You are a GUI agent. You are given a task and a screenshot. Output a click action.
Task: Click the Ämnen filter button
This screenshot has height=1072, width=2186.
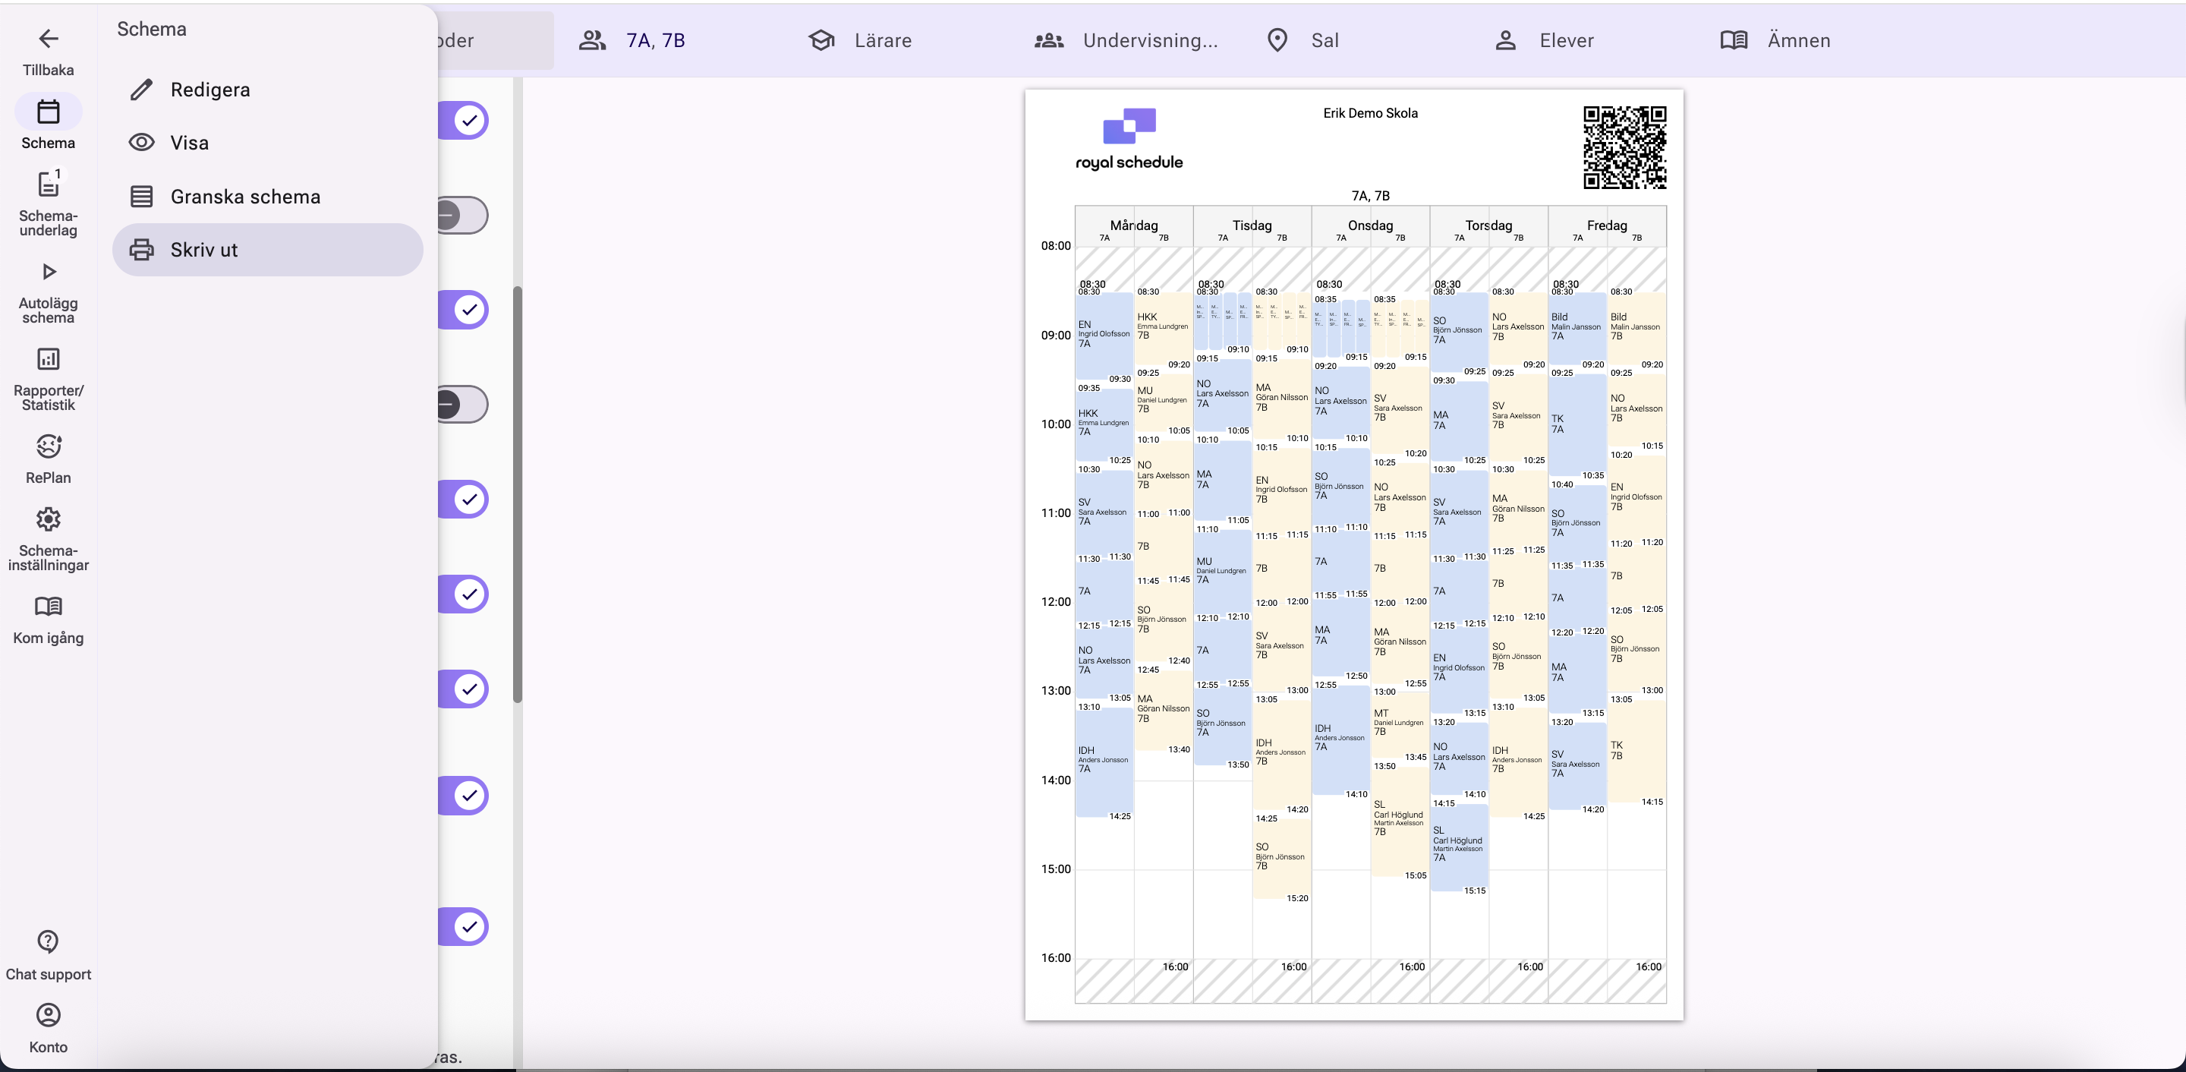click(x=1797, y=41)
